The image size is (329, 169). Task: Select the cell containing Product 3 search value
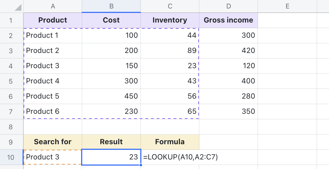pyautogui.click(x=53, y=157)
